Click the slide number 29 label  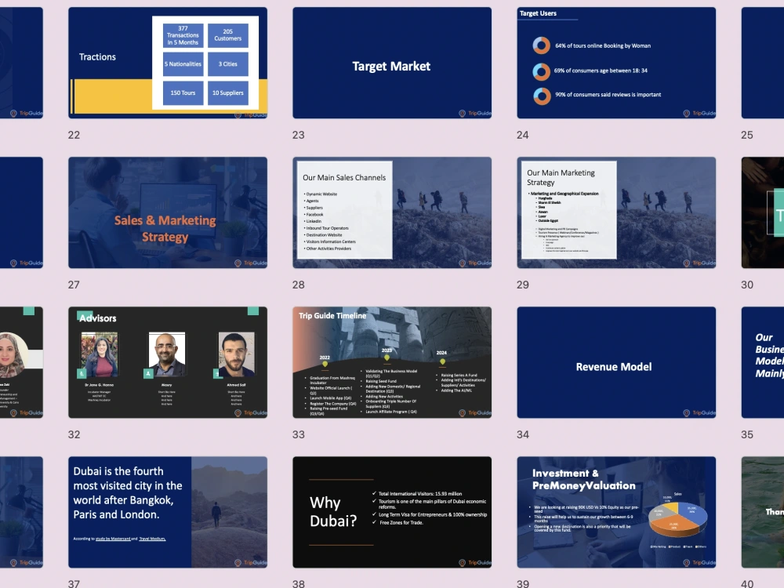pos(522,285)
